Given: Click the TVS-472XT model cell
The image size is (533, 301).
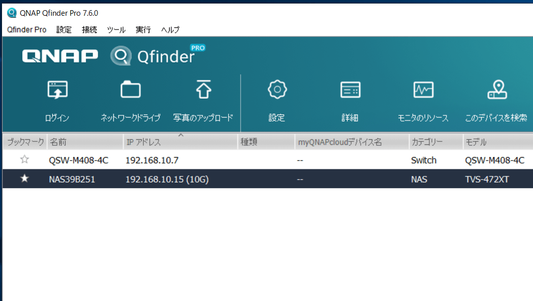Looking at the screenshot, I should (487, 179).
